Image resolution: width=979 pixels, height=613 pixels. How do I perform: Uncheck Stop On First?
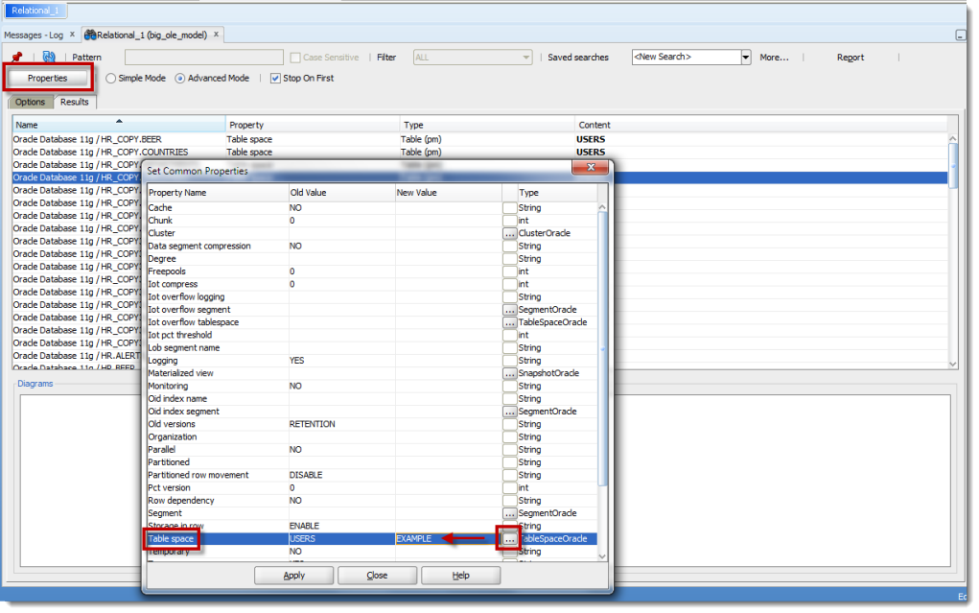275,79
